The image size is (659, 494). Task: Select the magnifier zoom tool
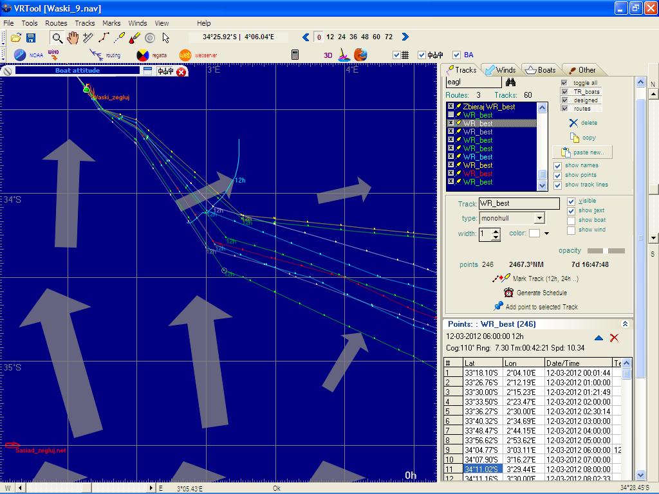57,38
